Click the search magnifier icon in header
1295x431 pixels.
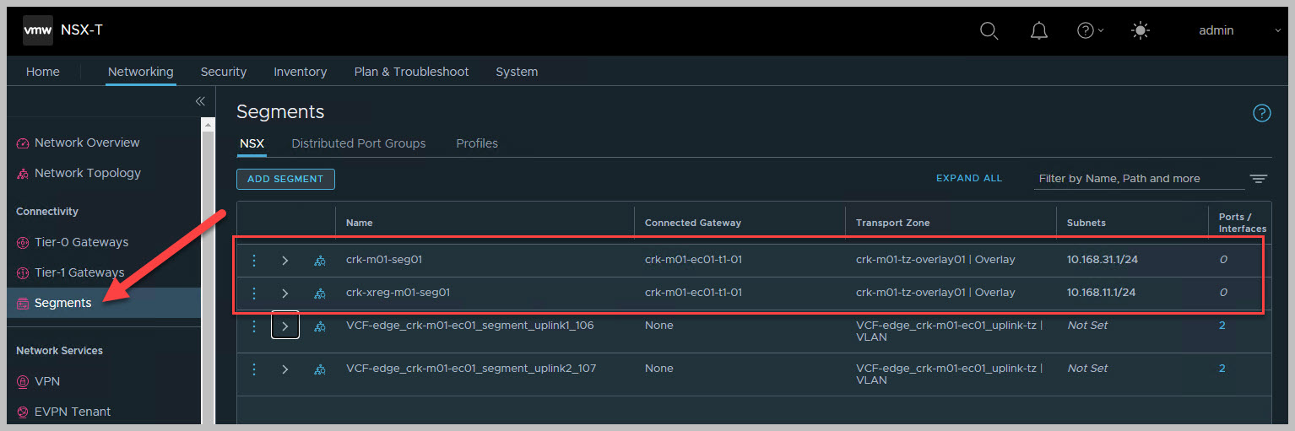coord(989,30)
